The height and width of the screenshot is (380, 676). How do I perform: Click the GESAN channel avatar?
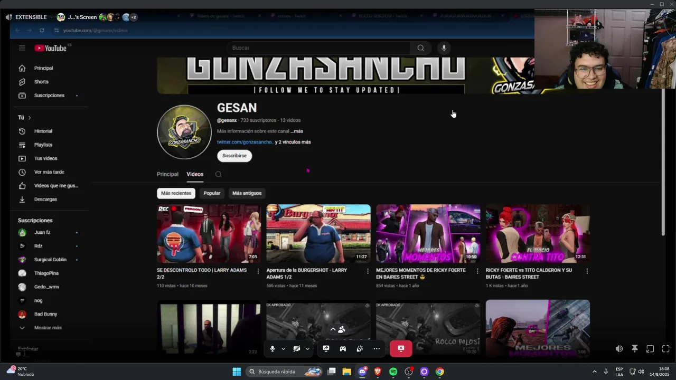coord(184,132)
